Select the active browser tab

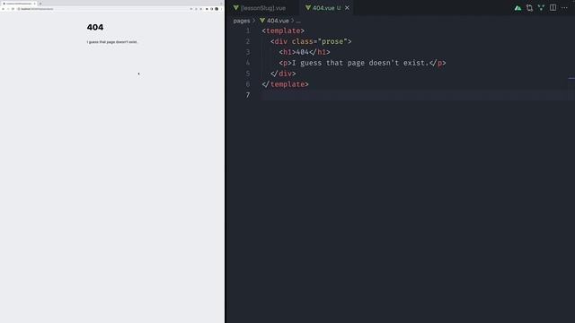click(x=19, y=4)
